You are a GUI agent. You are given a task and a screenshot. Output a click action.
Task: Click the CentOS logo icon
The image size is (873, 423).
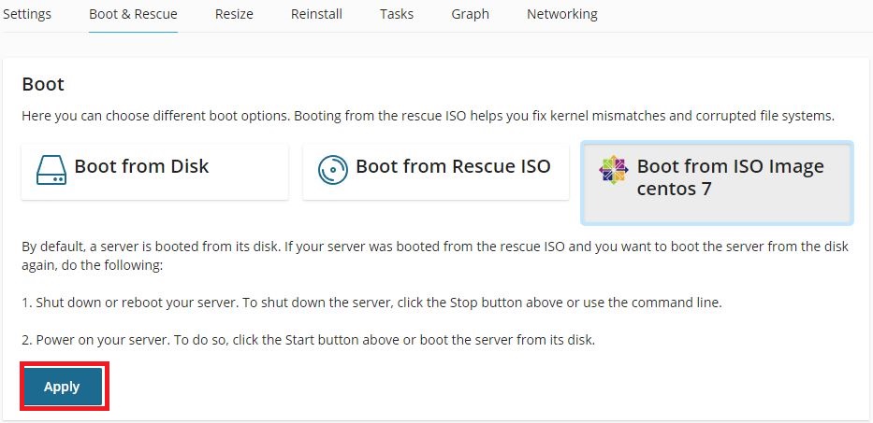614,170
